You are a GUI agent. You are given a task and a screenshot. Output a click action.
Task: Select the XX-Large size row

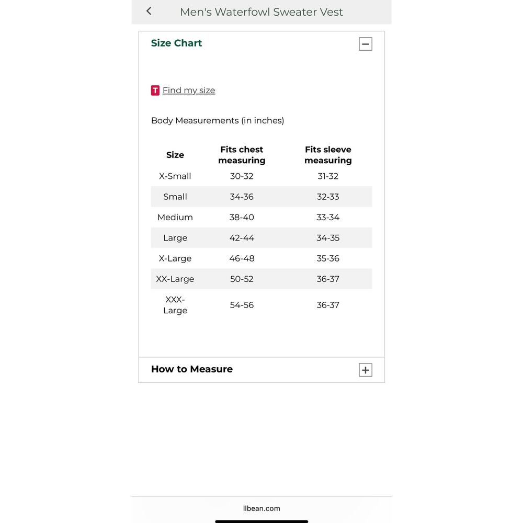click(261, 279)
